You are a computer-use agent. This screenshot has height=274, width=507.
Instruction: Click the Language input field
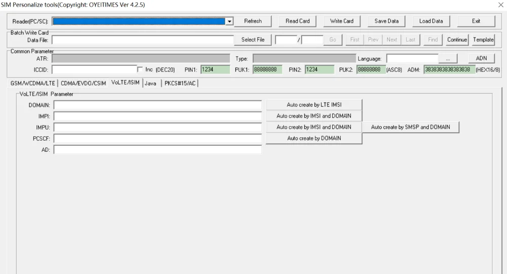(x=412, y=58)
